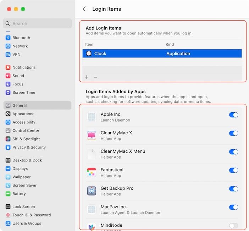The height and width of the screenshot is (231, 249).
Task: Enable the MindNode helper app toggle
Action: 233,226
